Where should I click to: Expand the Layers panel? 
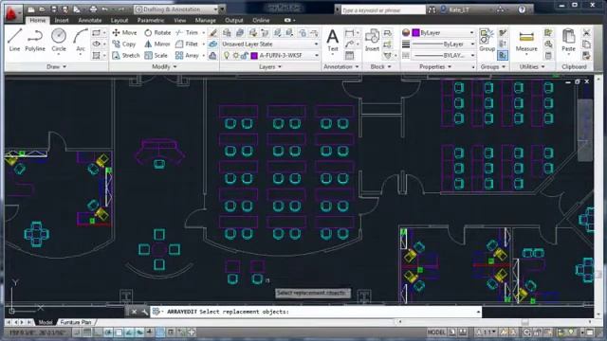click(270, 67)
